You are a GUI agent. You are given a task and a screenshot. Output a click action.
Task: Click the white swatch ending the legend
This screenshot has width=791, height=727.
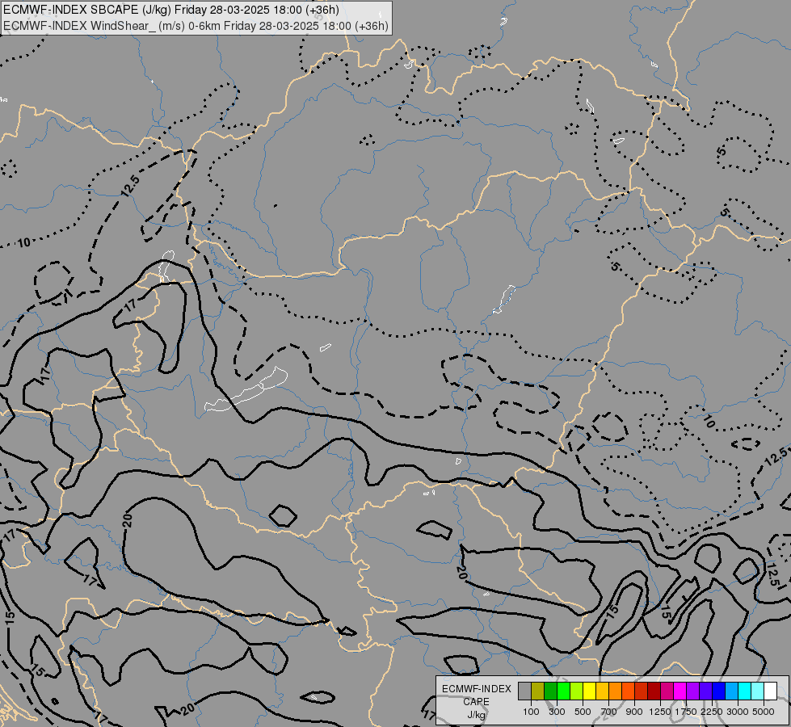770,691
